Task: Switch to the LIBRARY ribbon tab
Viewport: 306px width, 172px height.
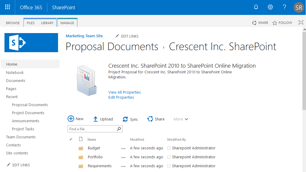Action: pyautogui.click(x=47, y=22)
